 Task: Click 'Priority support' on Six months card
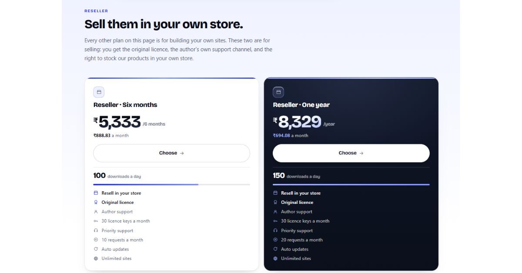(x=117, y=230)
